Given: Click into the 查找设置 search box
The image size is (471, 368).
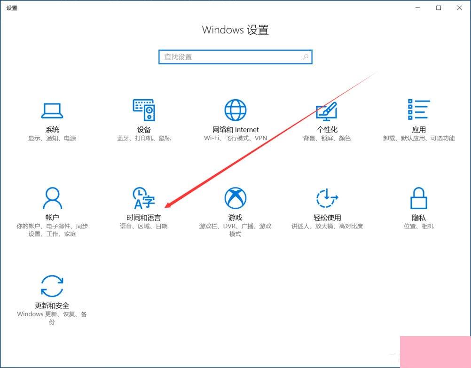Looking at the screenshot, I should pyautogui.click(x=235, y=57).
